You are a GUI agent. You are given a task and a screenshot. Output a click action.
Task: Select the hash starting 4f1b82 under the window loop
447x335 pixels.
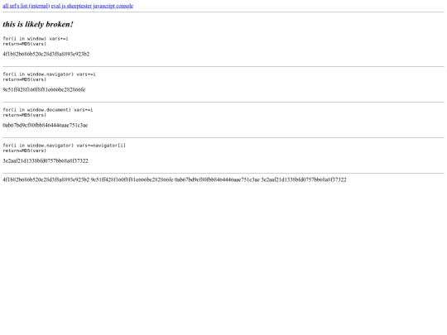pyautogui.click(x=46, y=54)
